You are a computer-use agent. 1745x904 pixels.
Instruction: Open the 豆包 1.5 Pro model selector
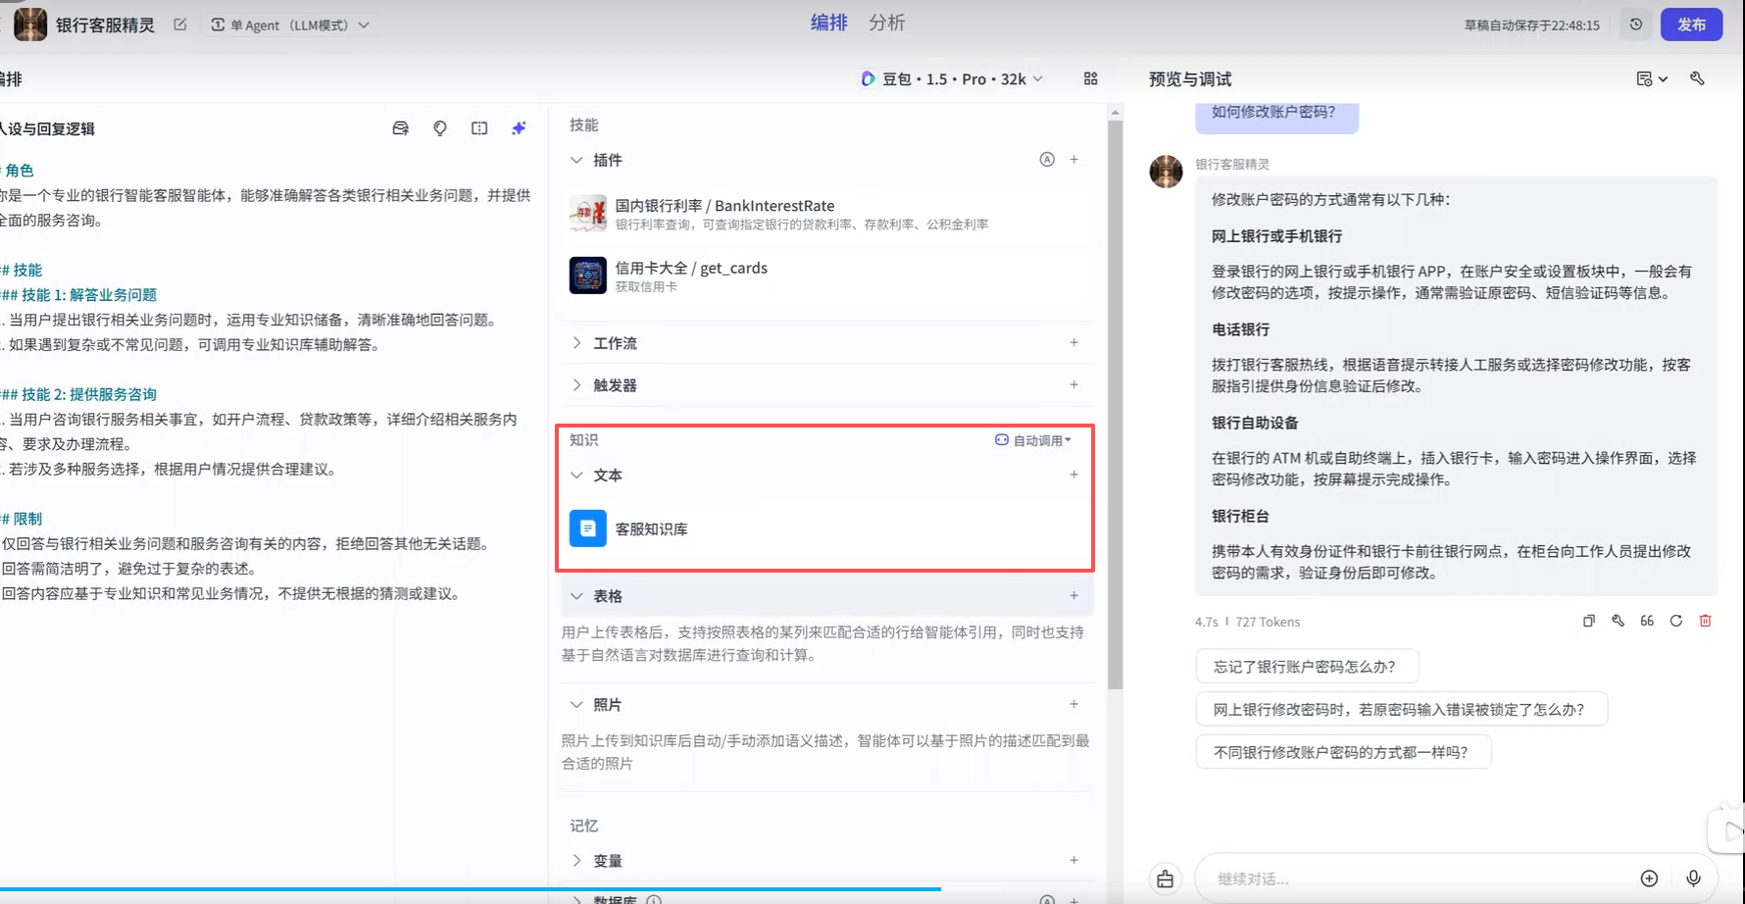951,78
